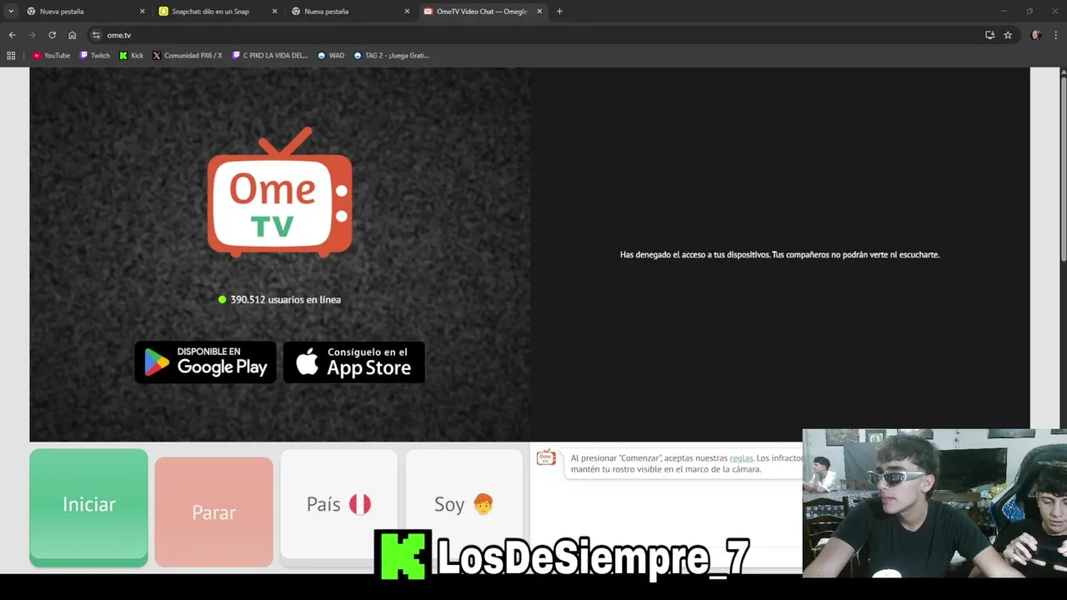Open the Comunidad PX6 / X bookmark
Viewport: 1067px width, 600px height.
coord(188,56)
